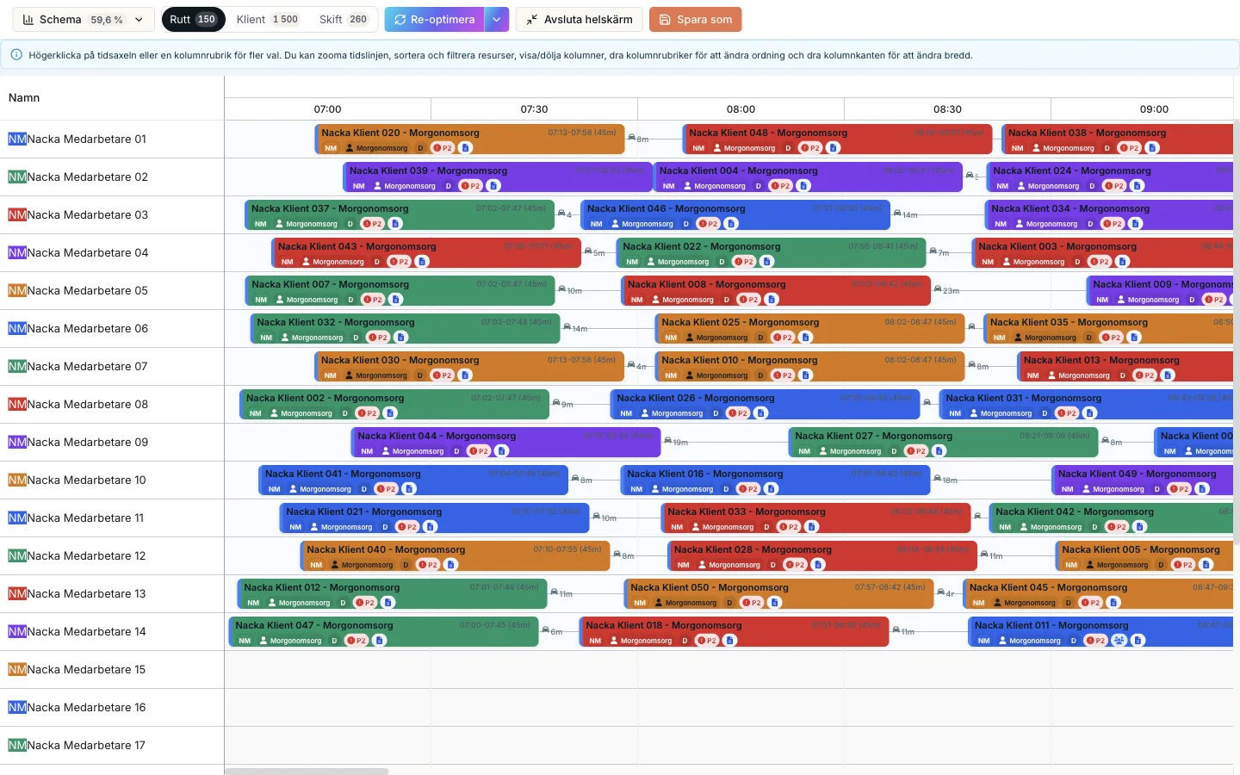Exit fullscreen with Avsluta helskärm
Viewport: 1240px width, 775px height.
pyautogui.click(x=580, y=19)
